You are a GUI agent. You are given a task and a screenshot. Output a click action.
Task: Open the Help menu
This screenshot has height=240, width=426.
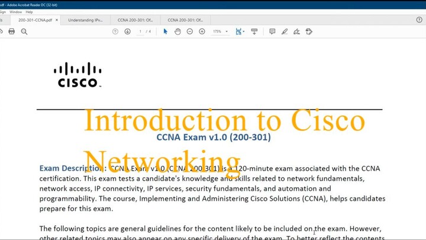click(29, 12)
